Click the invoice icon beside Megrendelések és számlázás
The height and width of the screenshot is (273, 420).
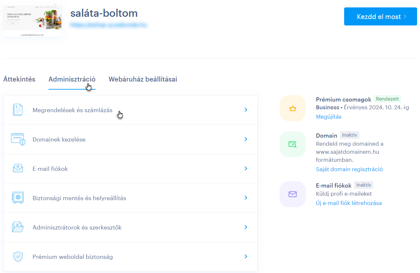point(18,110)
